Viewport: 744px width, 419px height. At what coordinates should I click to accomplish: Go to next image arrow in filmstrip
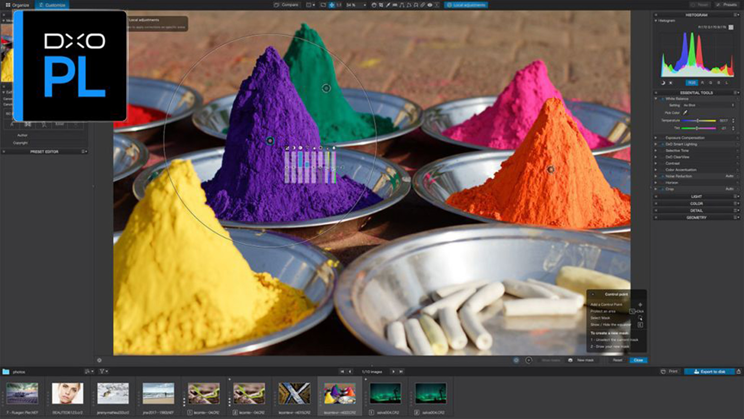[x=393, y=372]
